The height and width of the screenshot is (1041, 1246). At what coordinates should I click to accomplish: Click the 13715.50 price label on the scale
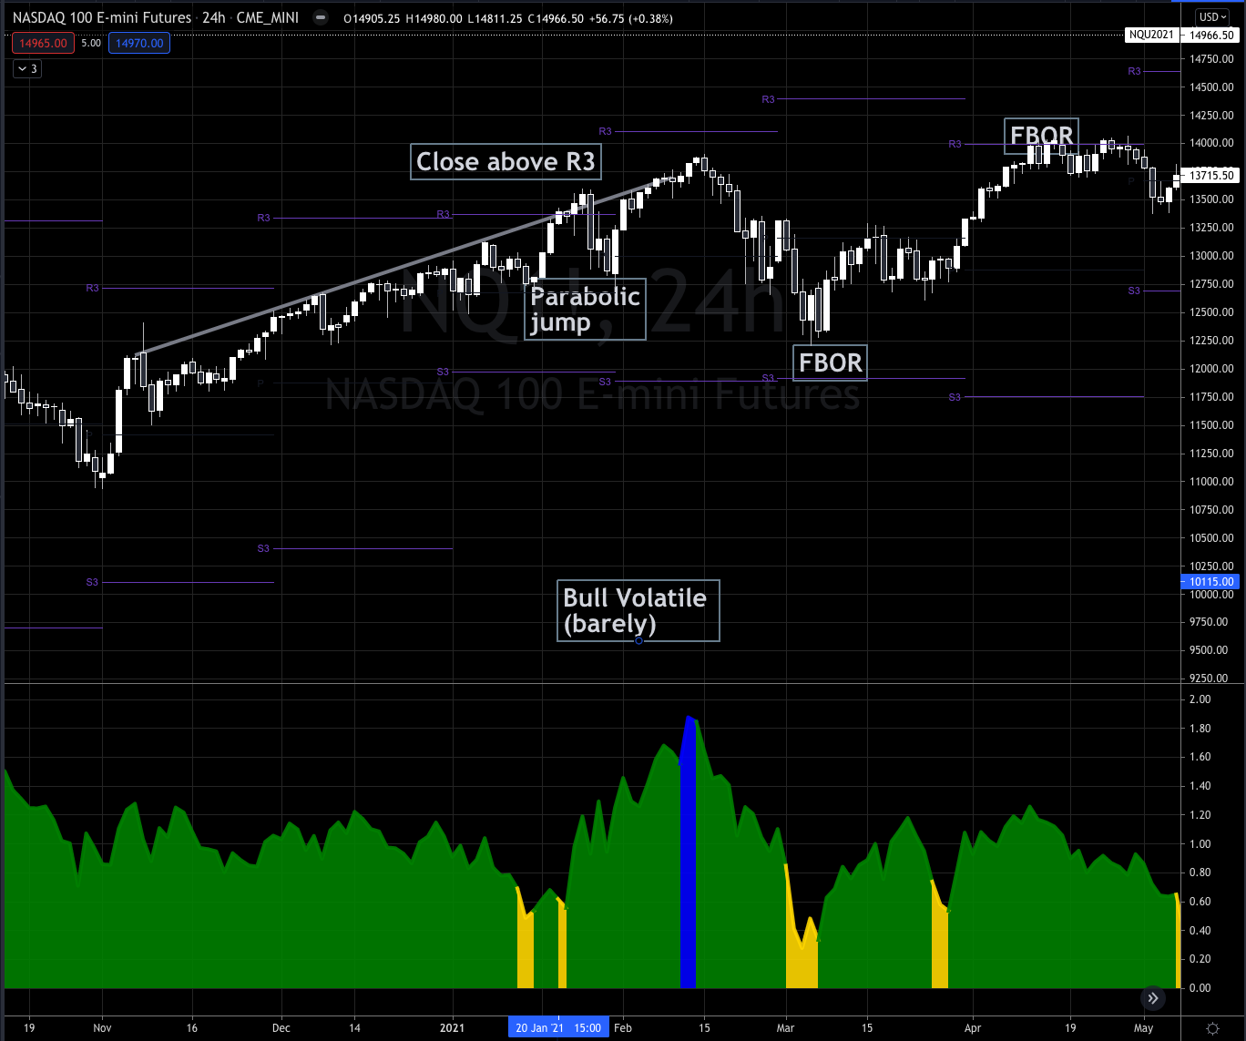click(1210, 176)
